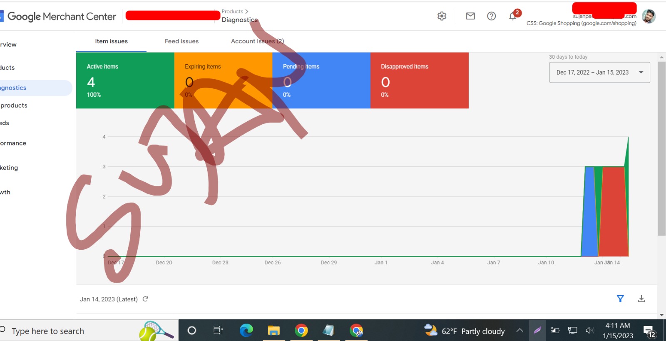
Task: Select the Diagnostics sidebar item
Action: point(36,88)
